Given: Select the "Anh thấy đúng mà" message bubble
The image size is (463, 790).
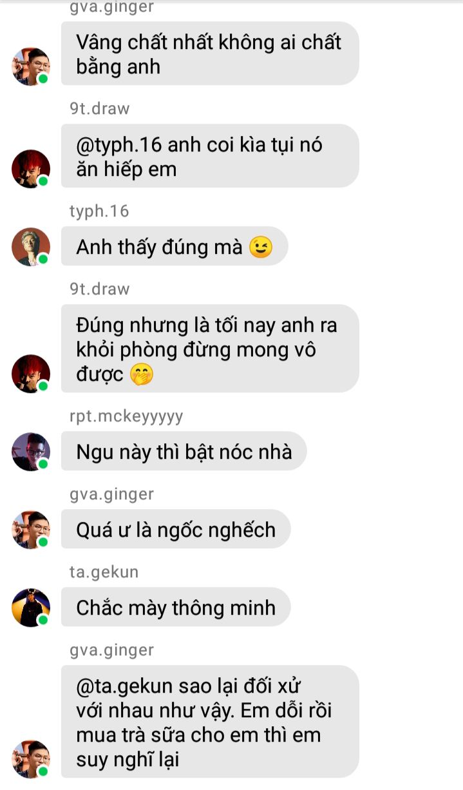Looking at the screenshot, I should [x=175, y=246].
